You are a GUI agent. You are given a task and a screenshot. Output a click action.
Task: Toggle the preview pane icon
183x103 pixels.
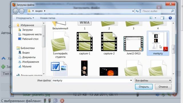(x=162, y=18)
